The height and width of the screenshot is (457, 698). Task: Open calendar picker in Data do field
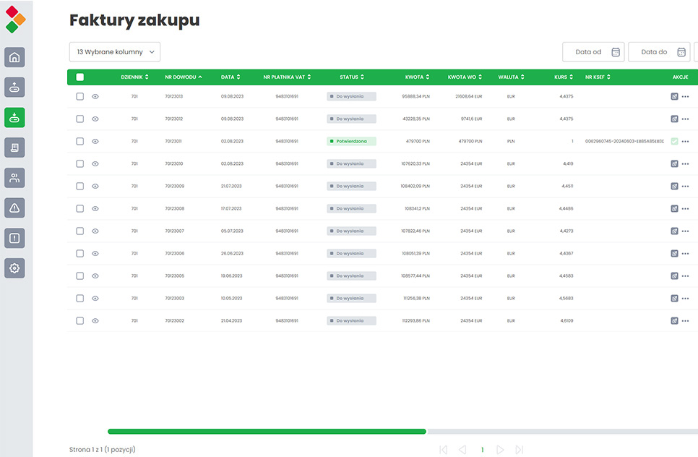[682, 52]
